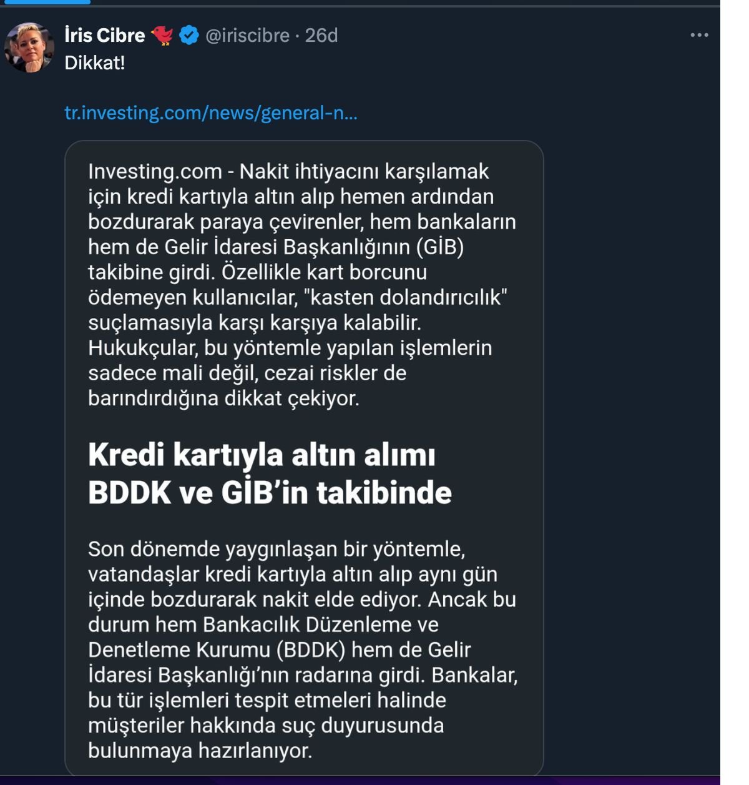Image resolution: width=749 pixels, height=785 pixels.
Task: Click the blue loading progress bar at the top
Action: 47,2
